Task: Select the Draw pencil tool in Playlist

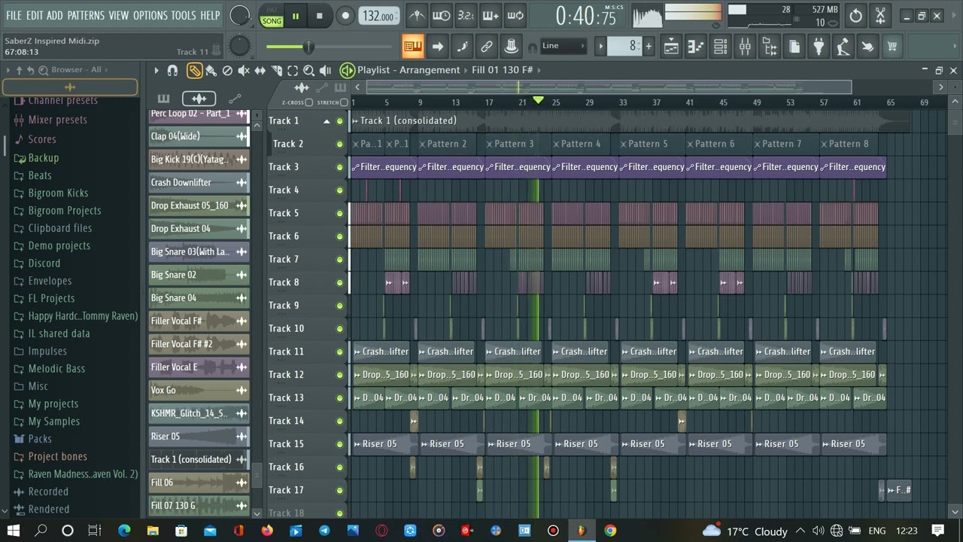Action: point(194,70)
